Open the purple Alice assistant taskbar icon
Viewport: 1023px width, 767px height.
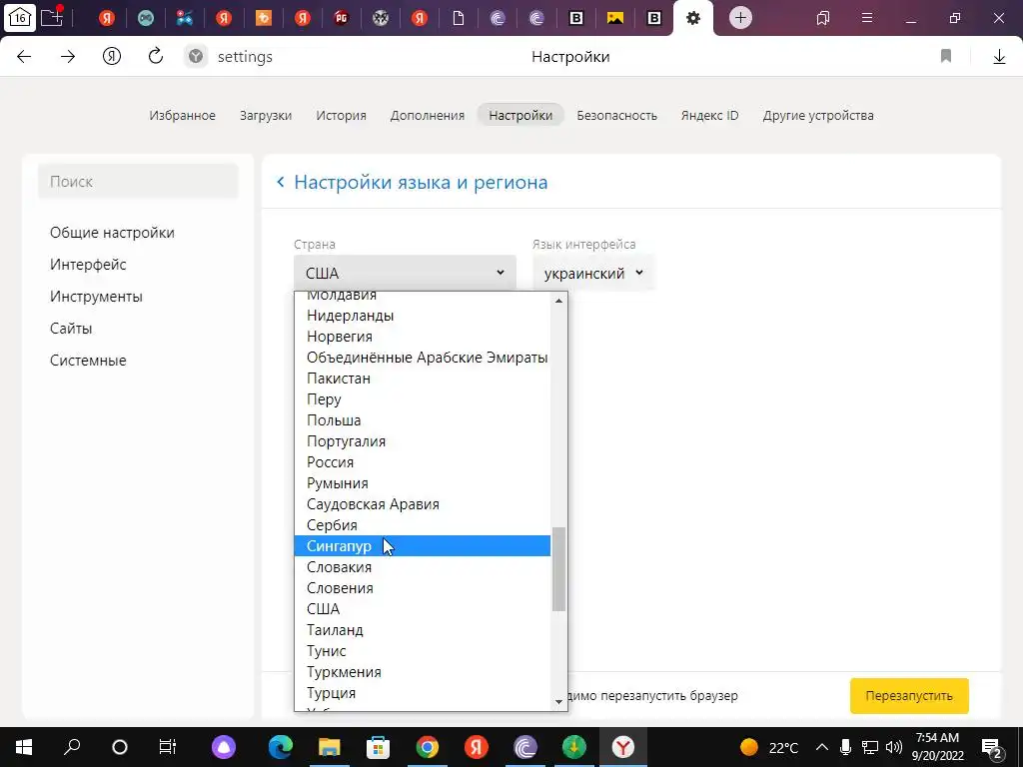pos(224,747)
